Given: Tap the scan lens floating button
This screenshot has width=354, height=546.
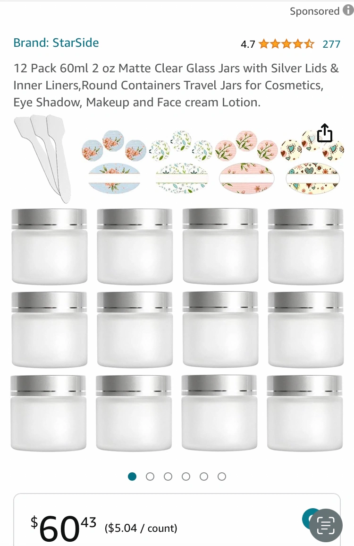Looking at the screenshot, I should 326,526.
